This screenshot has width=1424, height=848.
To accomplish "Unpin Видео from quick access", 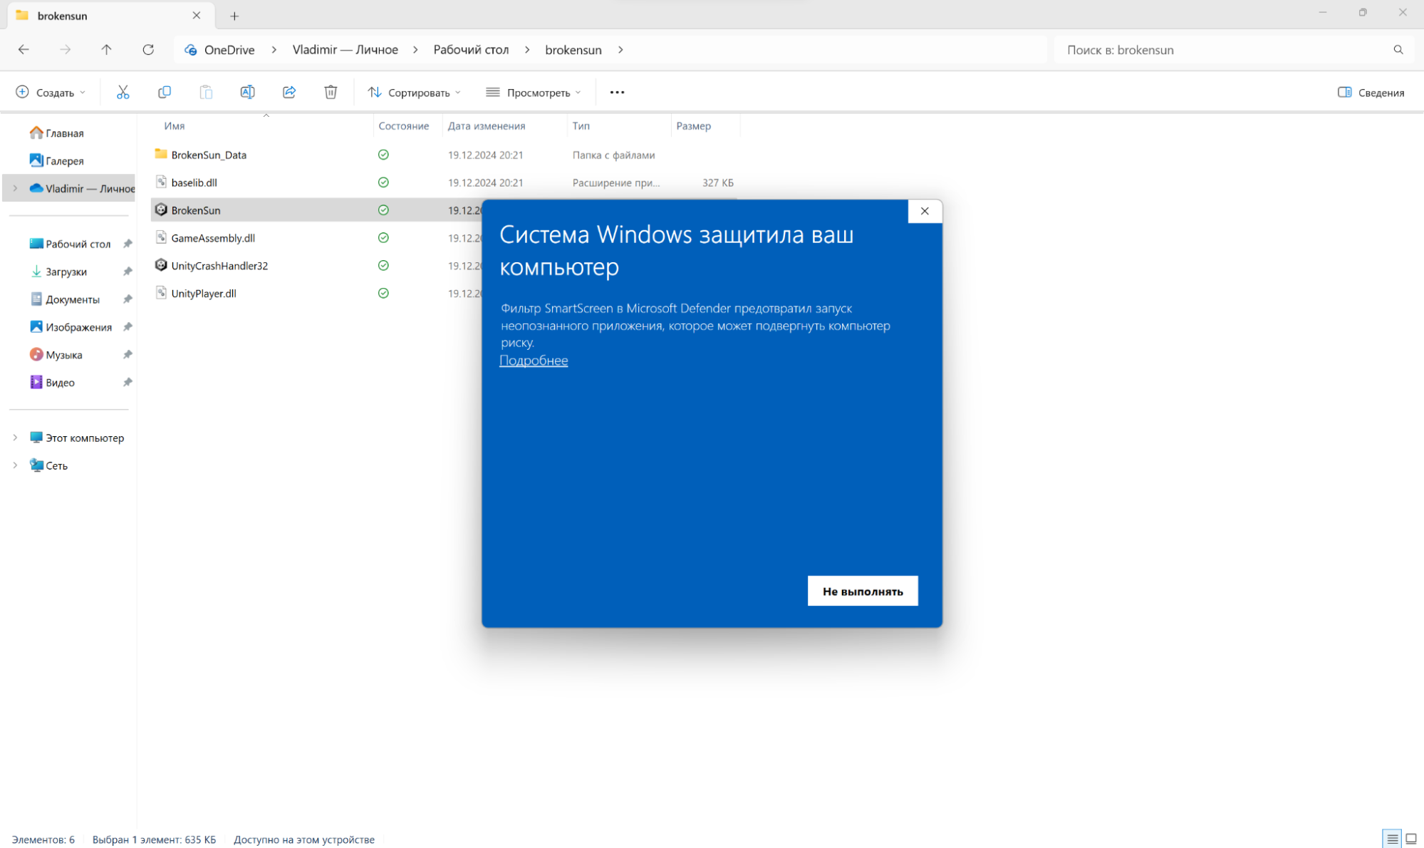I will point(128,383).
